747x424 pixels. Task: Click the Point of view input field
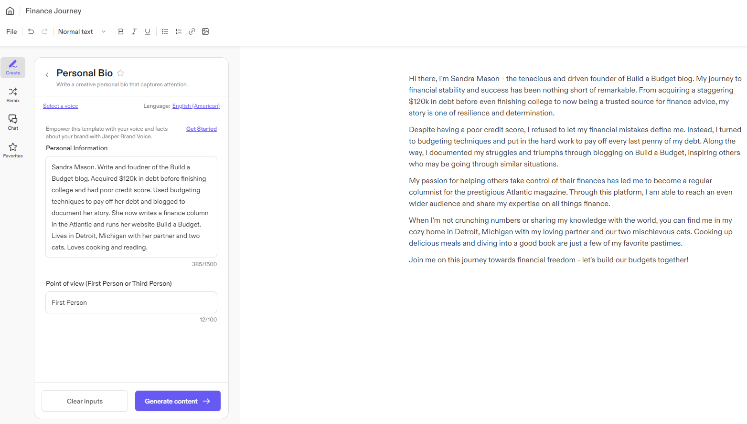(131, 302)
